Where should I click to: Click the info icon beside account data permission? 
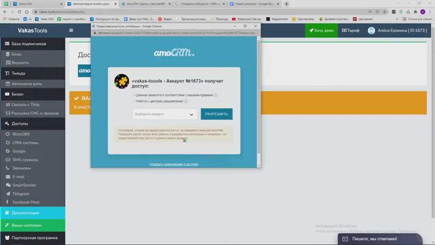(216, 95)
